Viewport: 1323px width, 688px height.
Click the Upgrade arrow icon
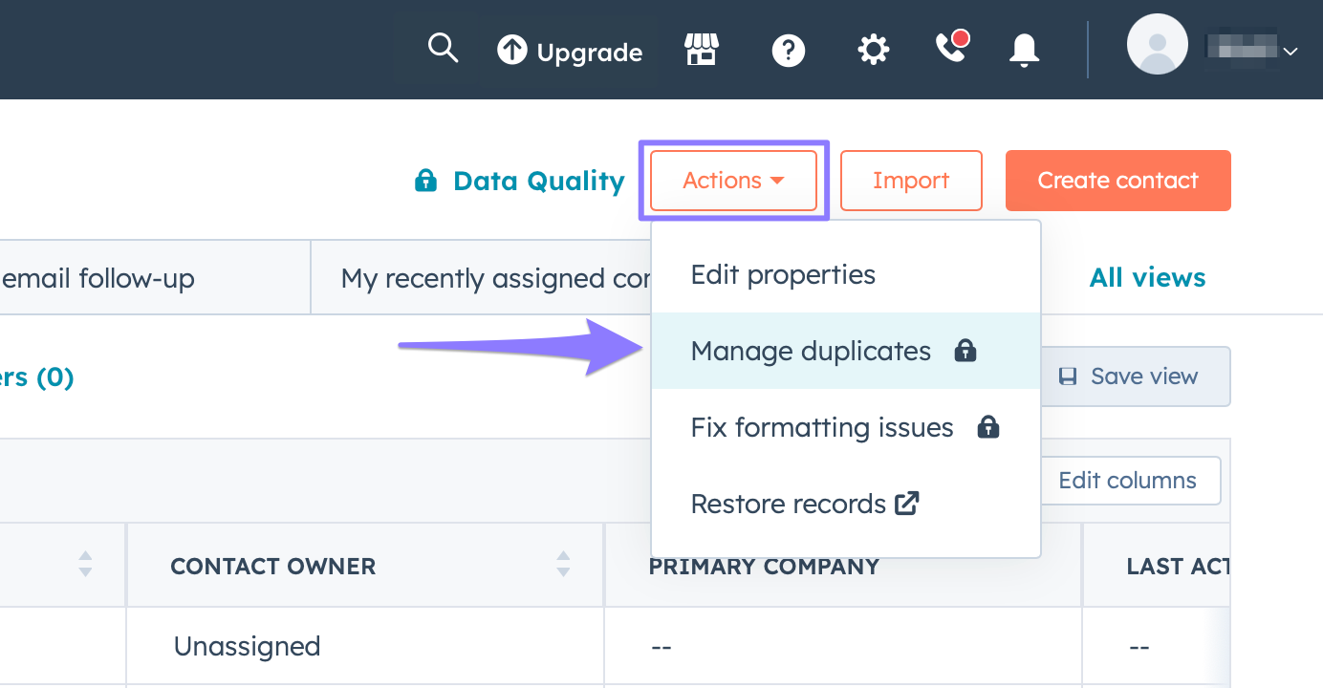512,50
